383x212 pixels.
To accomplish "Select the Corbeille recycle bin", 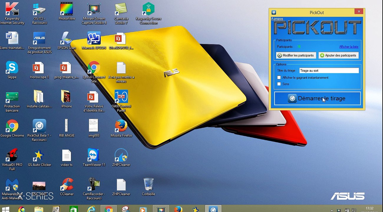I will coord(148,187).
